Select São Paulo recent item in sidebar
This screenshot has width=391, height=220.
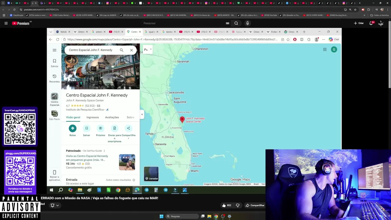(x=54, y=115)
